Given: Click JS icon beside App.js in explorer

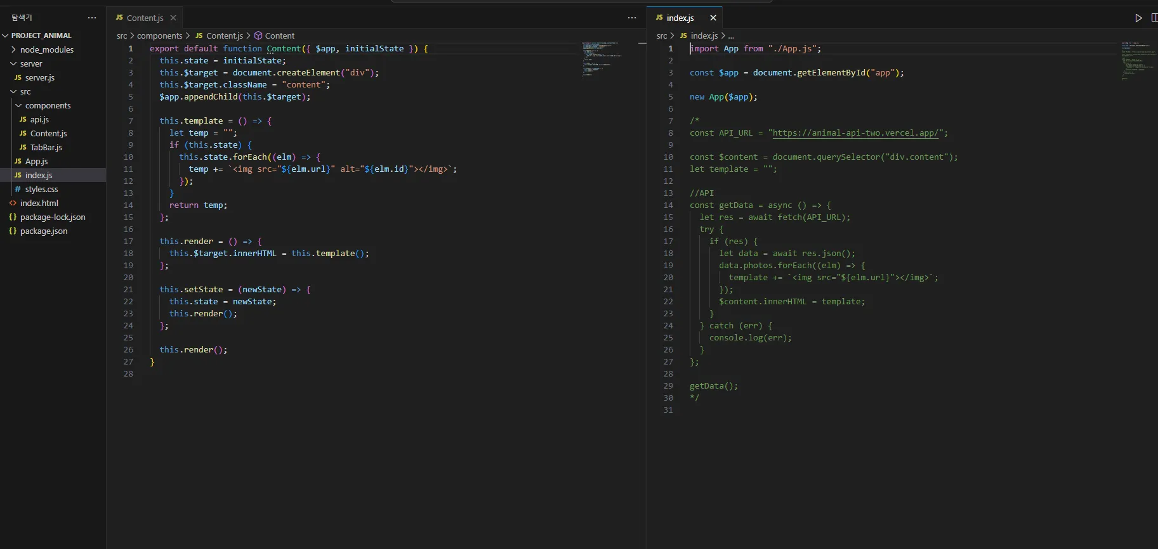Looking at the screenshot, I should point(18,161).
